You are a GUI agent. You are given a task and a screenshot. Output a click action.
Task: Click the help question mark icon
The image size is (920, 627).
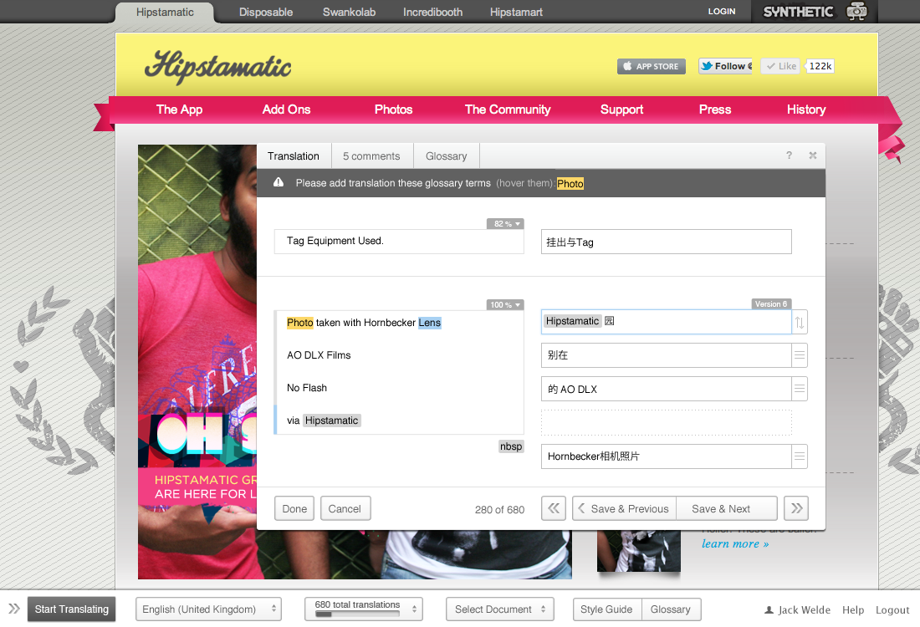(789, 155)
